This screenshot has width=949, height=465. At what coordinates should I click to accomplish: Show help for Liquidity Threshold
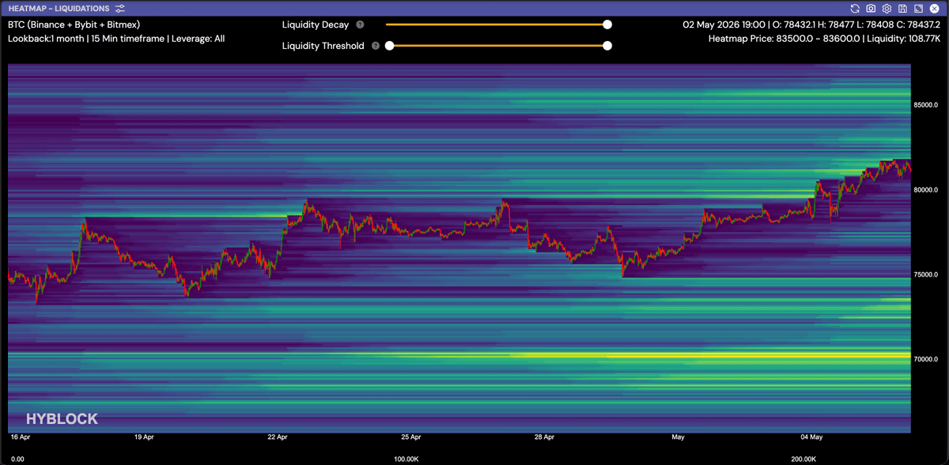(x=375, y=46)
